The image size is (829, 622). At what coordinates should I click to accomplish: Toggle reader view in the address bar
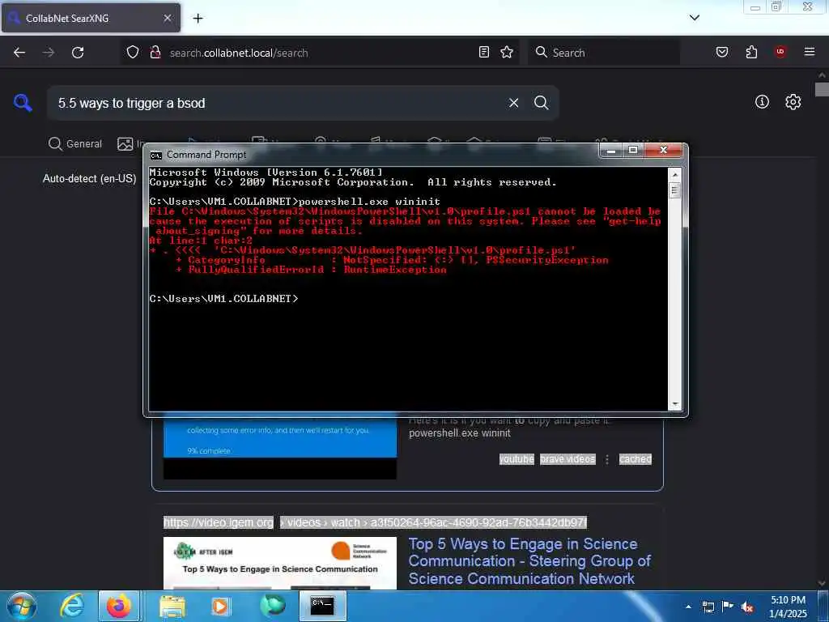[484, 52]
